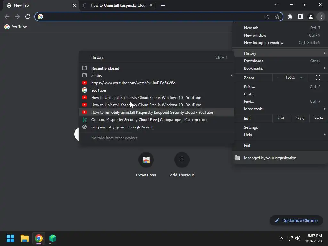Screen dimensions: 328x246
Task: Increase zoom with plus button
Action: 302,78
